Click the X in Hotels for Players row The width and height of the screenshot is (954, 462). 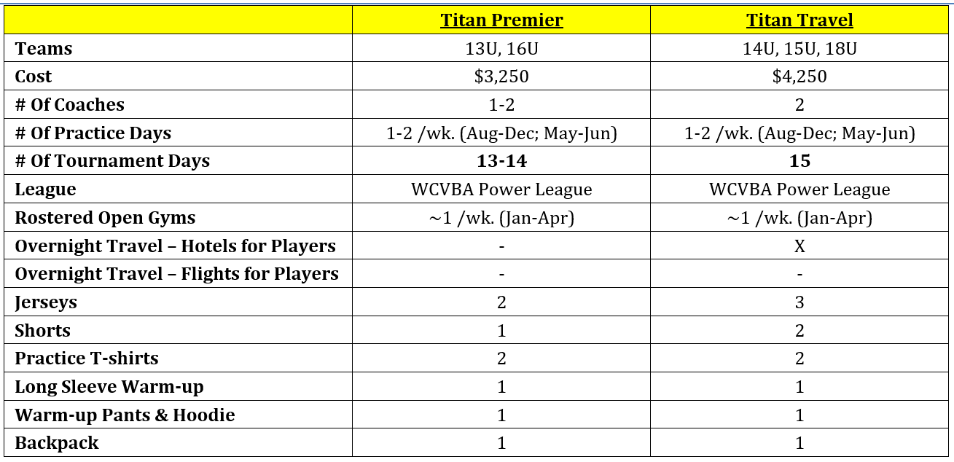pyautogui.click(x=799, y=246)
